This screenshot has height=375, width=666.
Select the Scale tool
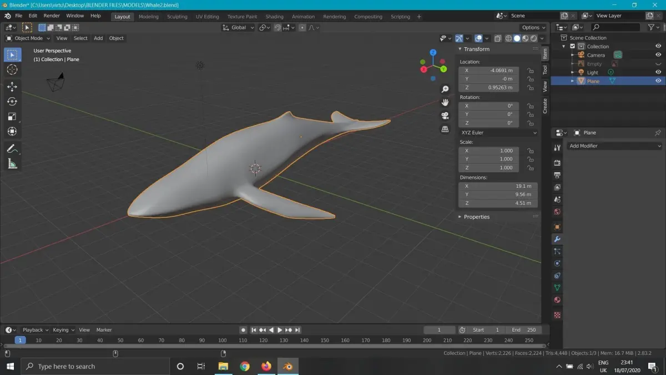pyautogui.click(x=12, y=117)
